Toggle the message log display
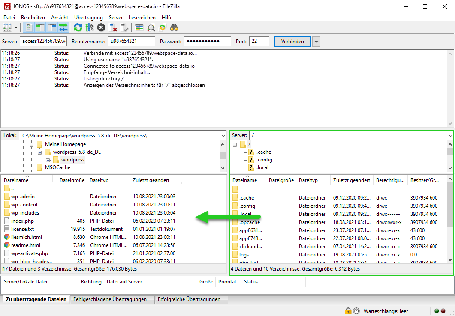The image size is (455, 316). [x=29, y=27]
